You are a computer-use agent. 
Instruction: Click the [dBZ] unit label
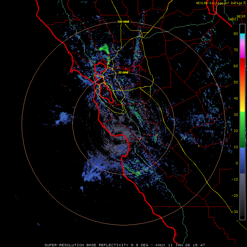click(x=233, y=19)
